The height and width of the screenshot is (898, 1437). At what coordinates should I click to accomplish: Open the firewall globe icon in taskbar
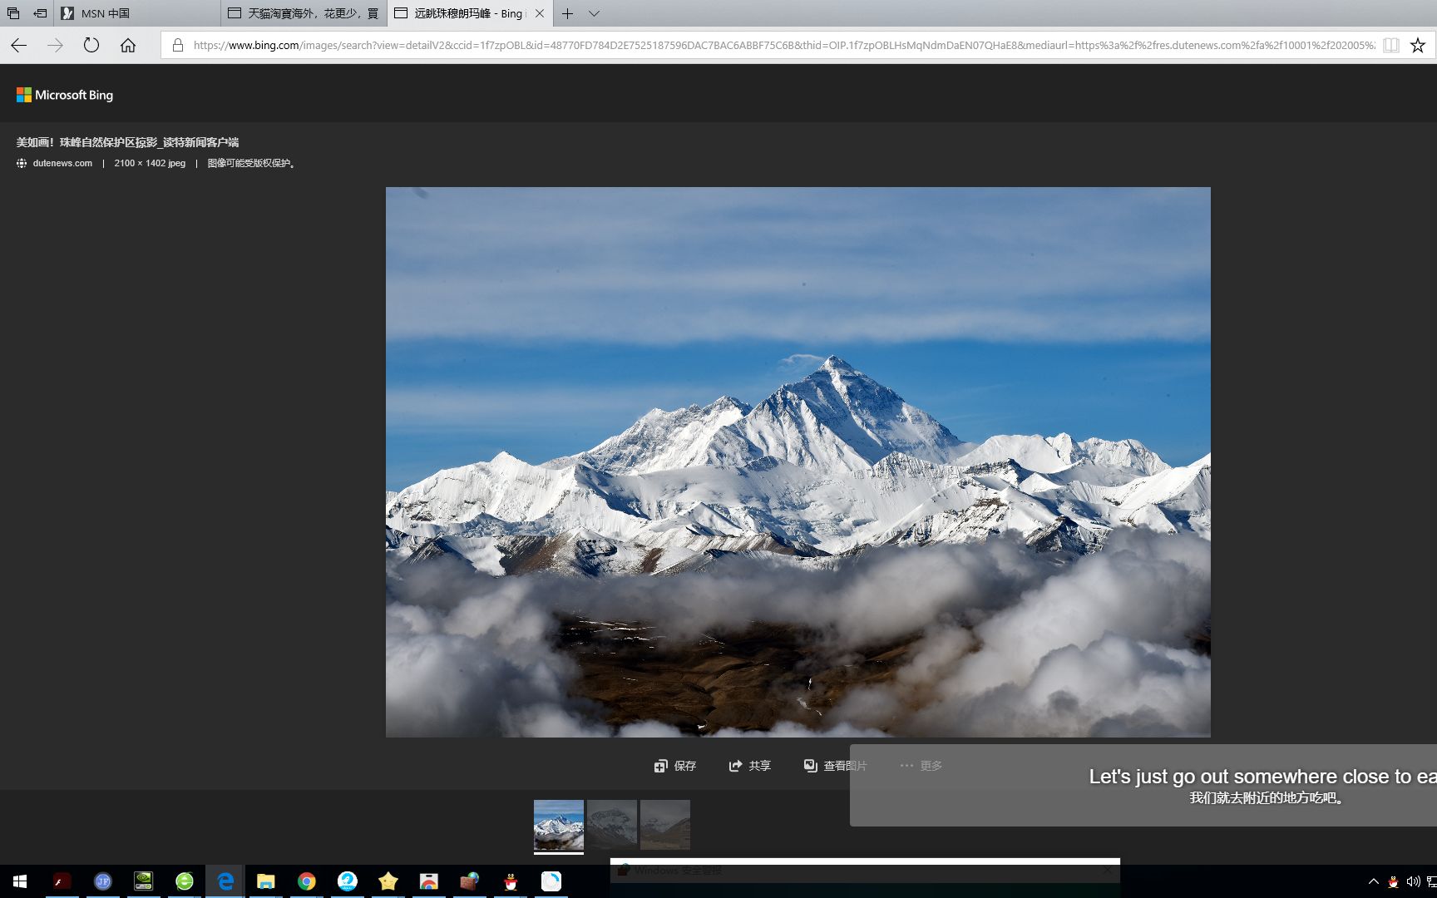pyautogui.click(x=469, y=881)
